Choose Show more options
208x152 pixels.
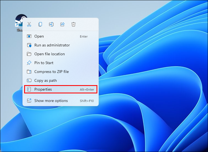(x=61, y=101)
